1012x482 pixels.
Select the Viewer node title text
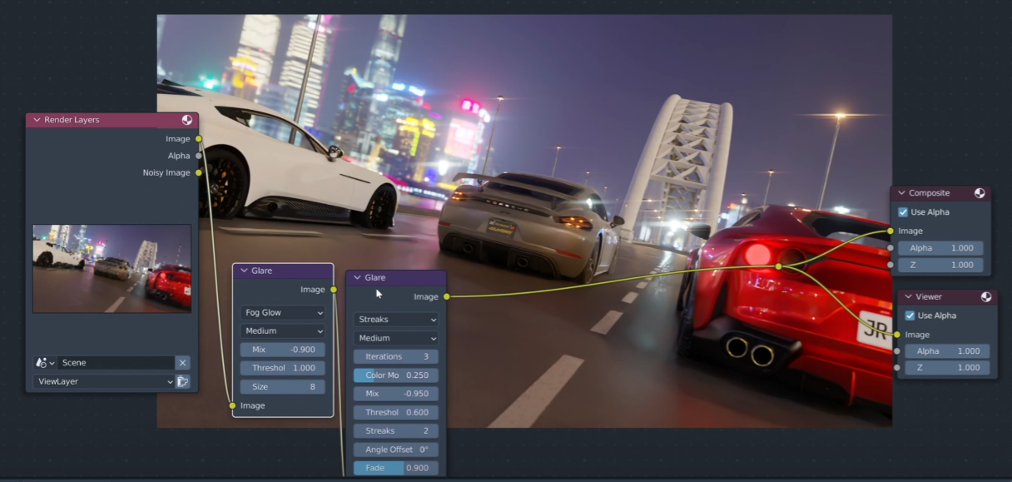point(929,296)
